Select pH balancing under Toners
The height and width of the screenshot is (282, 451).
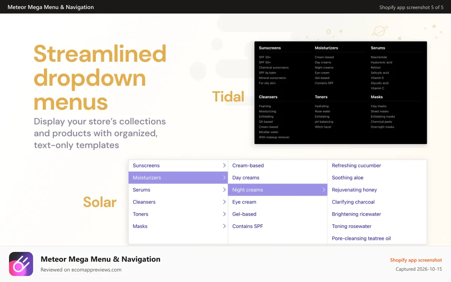click(324, 122)
